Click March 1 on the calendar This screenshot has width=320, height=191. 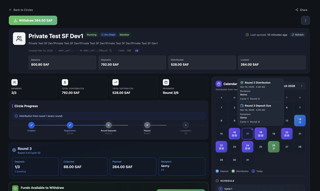tap(222, 108)
